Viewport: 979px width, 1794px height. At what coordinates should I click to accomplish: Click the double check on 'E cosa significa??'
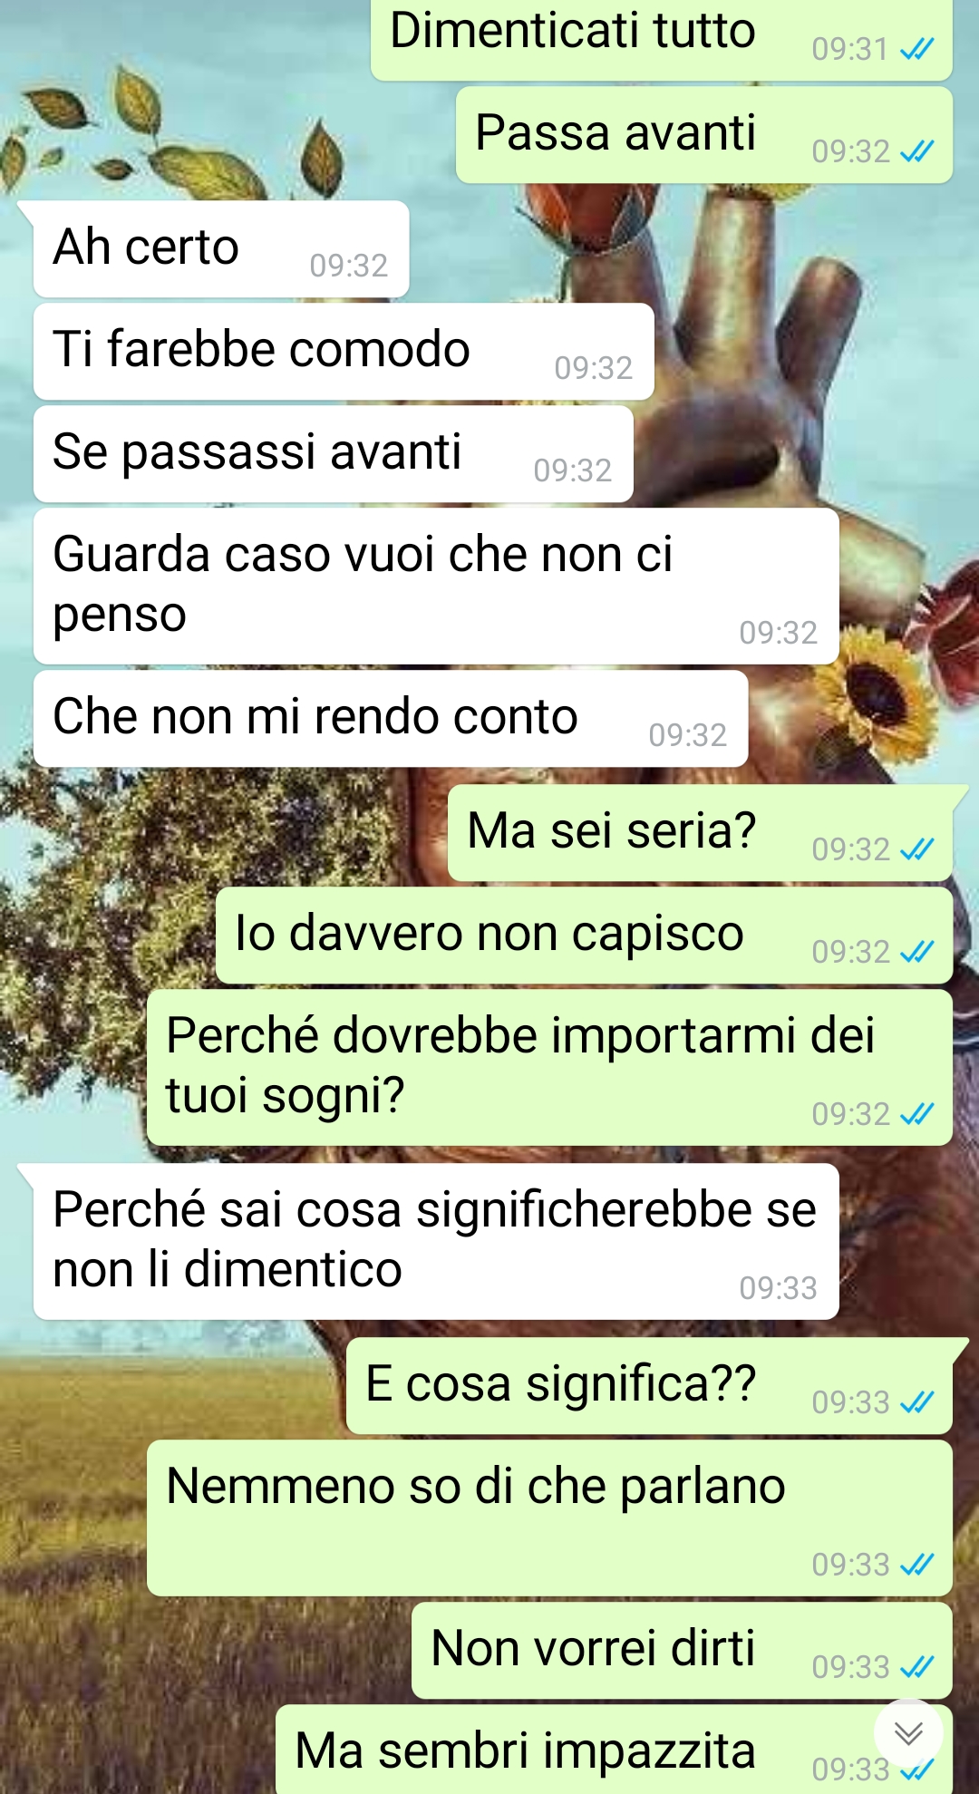tap(916, 1402)
